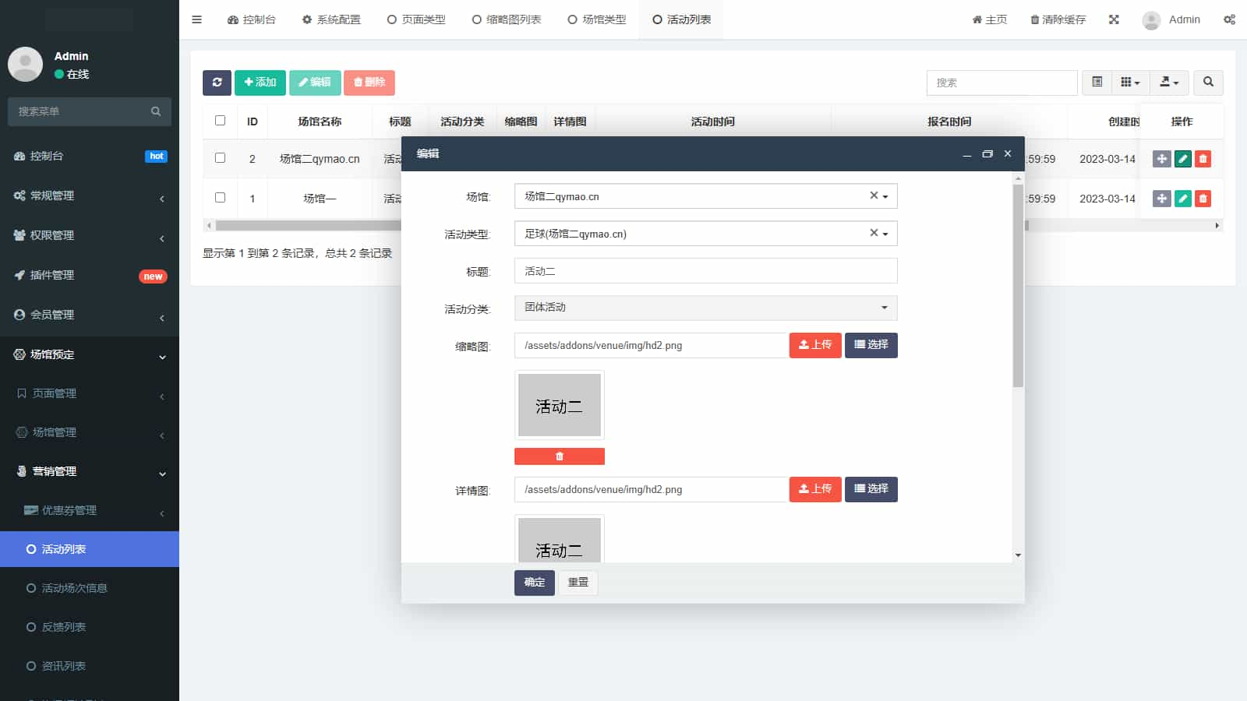Click the 上传 upload button for 缩略图
The width and height of the screenshot is (1247, 701).
(814, 345)
